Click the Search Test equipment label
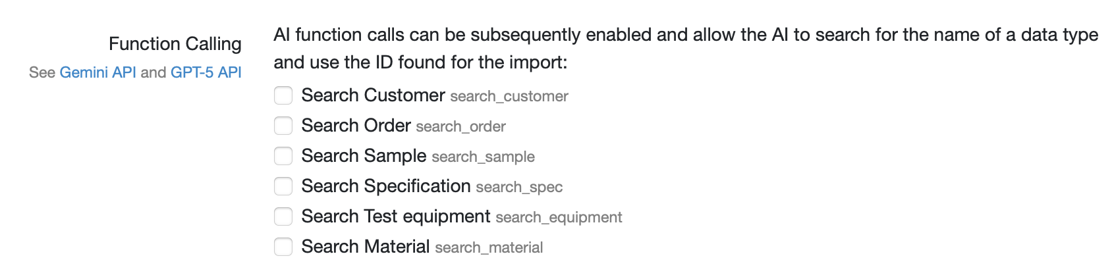The width and height of the screenshot is (1112, 279). [x=395, y=216]
